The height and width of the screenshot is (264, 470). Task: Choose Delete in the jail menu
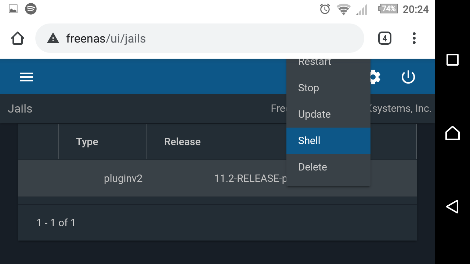coord(328,167)
